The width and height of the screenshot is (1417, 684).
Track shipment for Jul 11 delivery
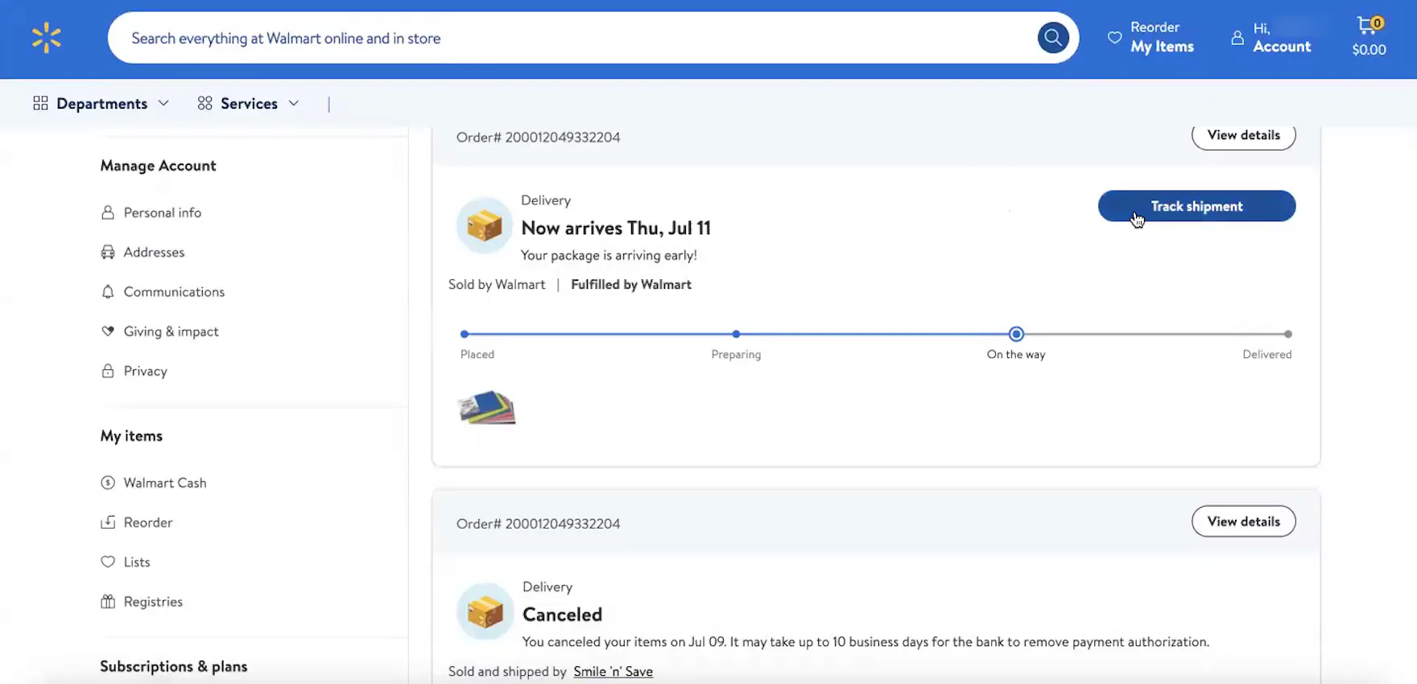pyautogui.click(x=1196, y=206)
